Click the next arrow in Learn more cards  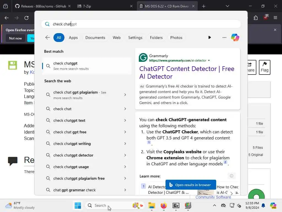coord(231,194)
